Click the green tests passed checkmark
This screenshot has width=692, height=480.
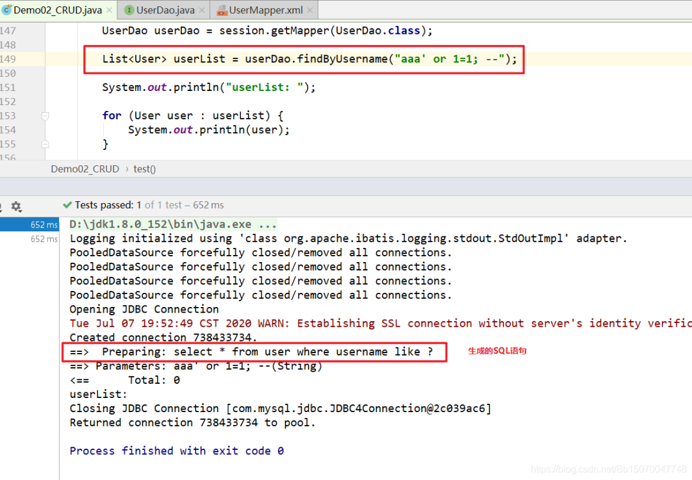pyautogui.click(x=67, y=205)
